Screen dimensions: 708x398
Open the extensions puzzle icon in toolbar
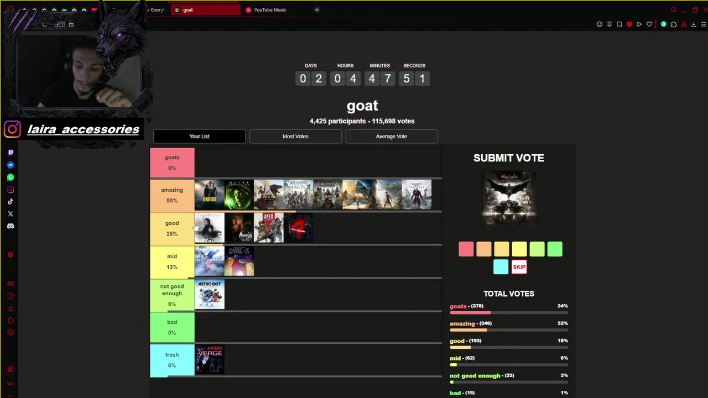[x=673, y=24]
